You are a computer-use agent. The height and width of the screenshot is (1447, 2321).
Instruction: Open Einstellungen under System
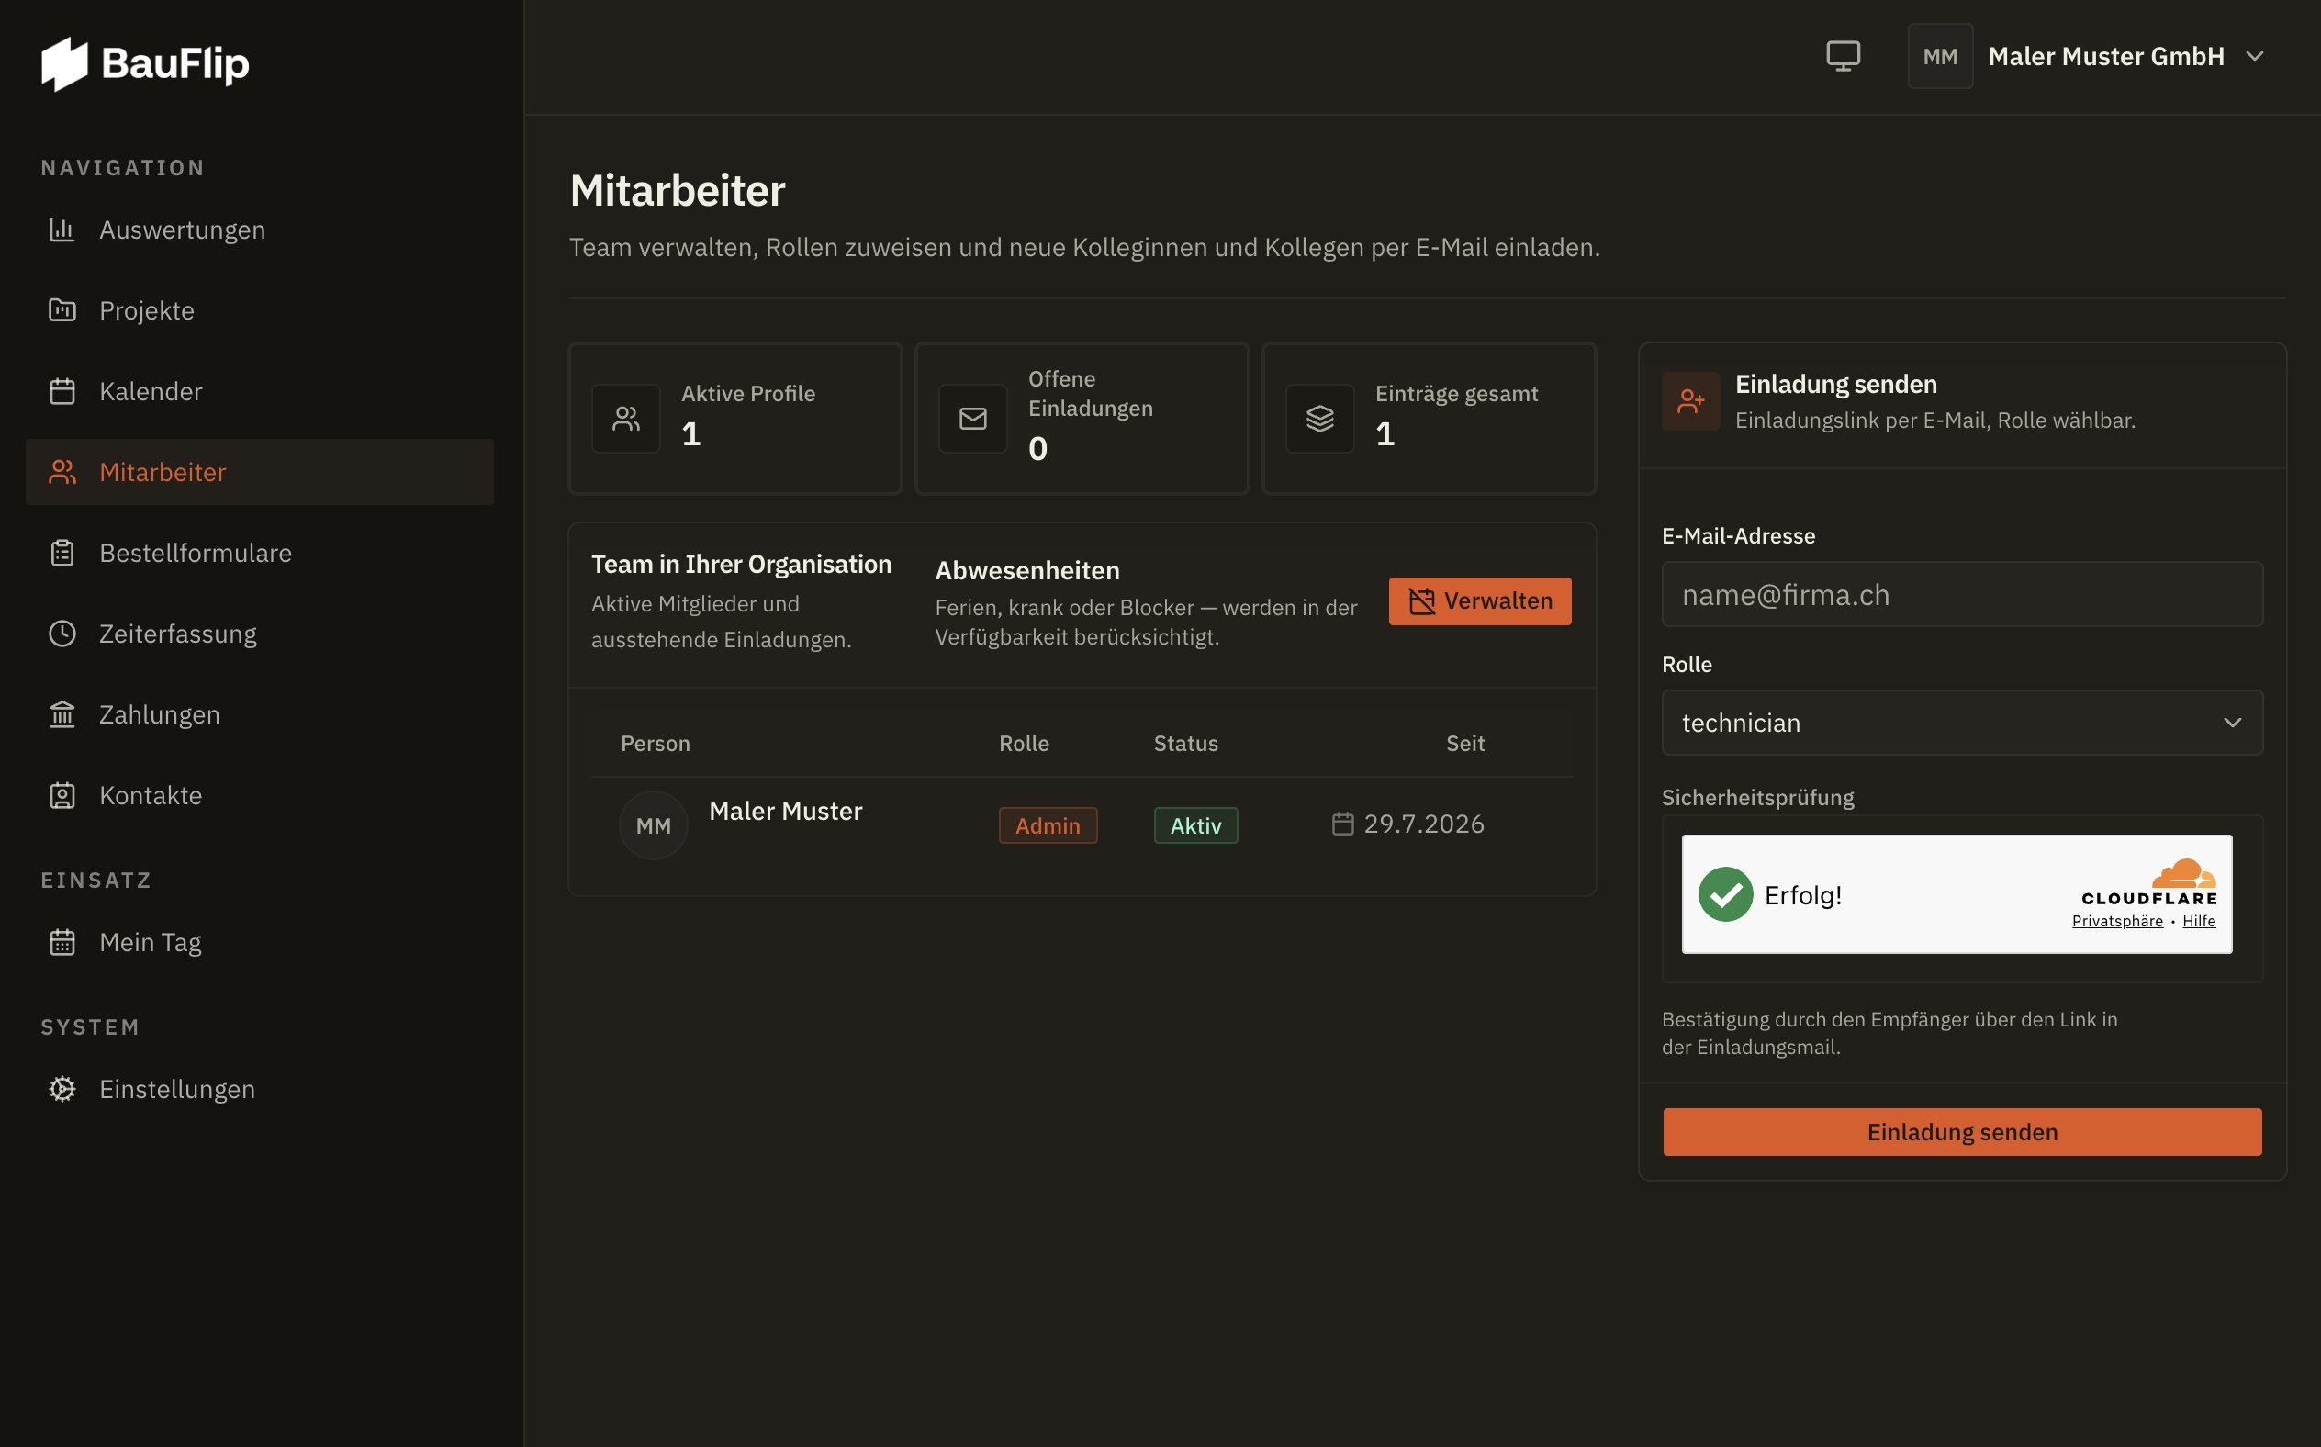tap(259, 1089)
